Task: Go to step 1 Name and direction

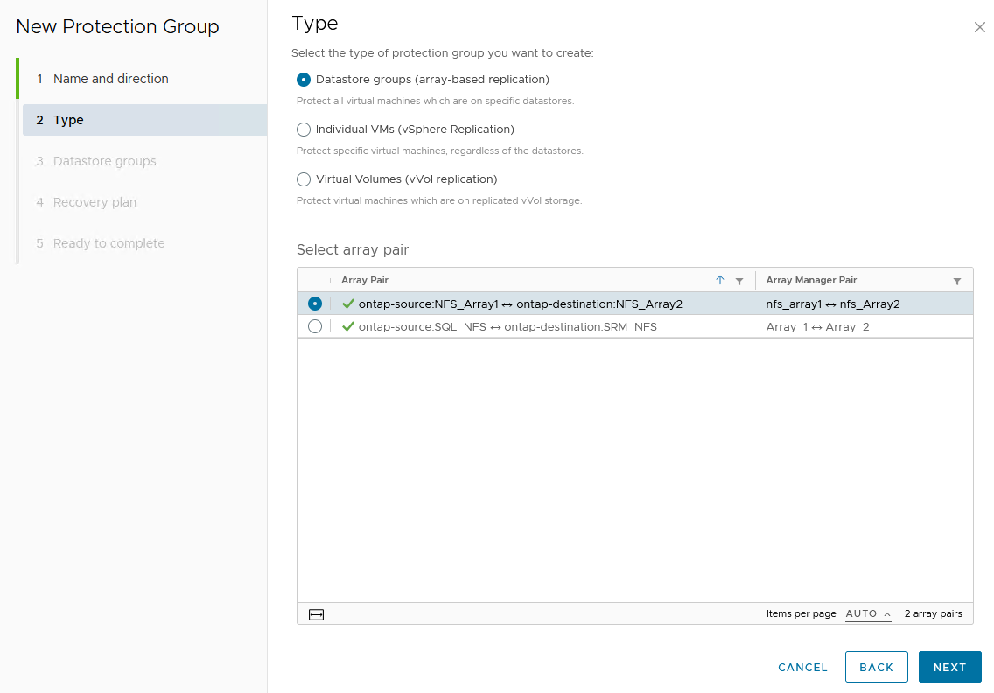Action: (111, 79)
